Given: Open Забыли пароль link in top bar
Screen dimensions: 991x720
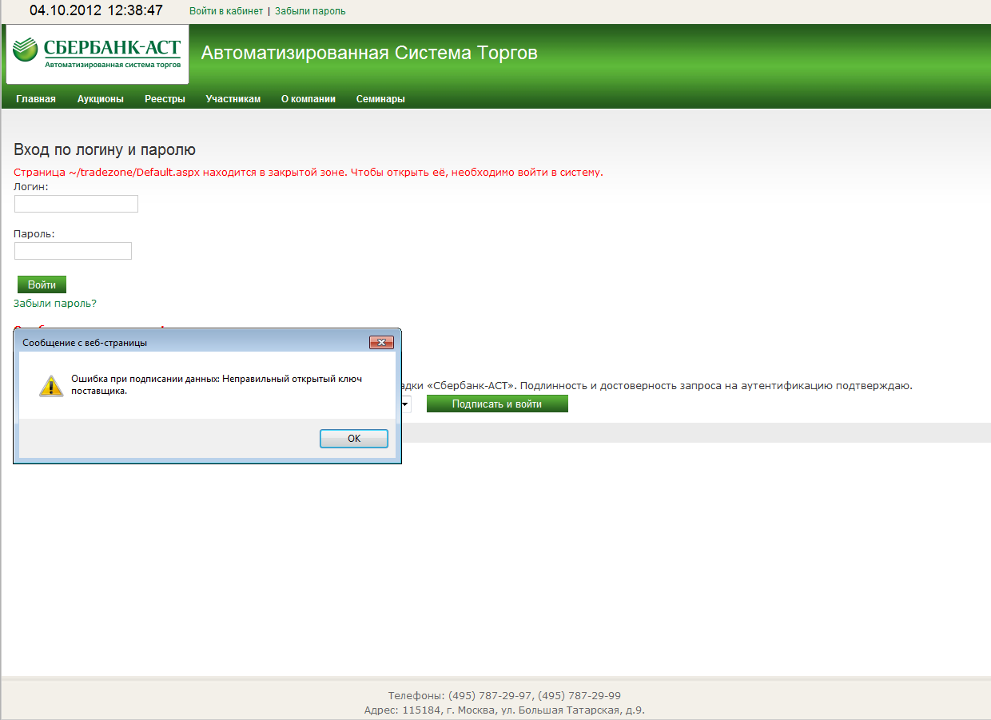Looking at the screenshot, I should [x=310, y=11].
